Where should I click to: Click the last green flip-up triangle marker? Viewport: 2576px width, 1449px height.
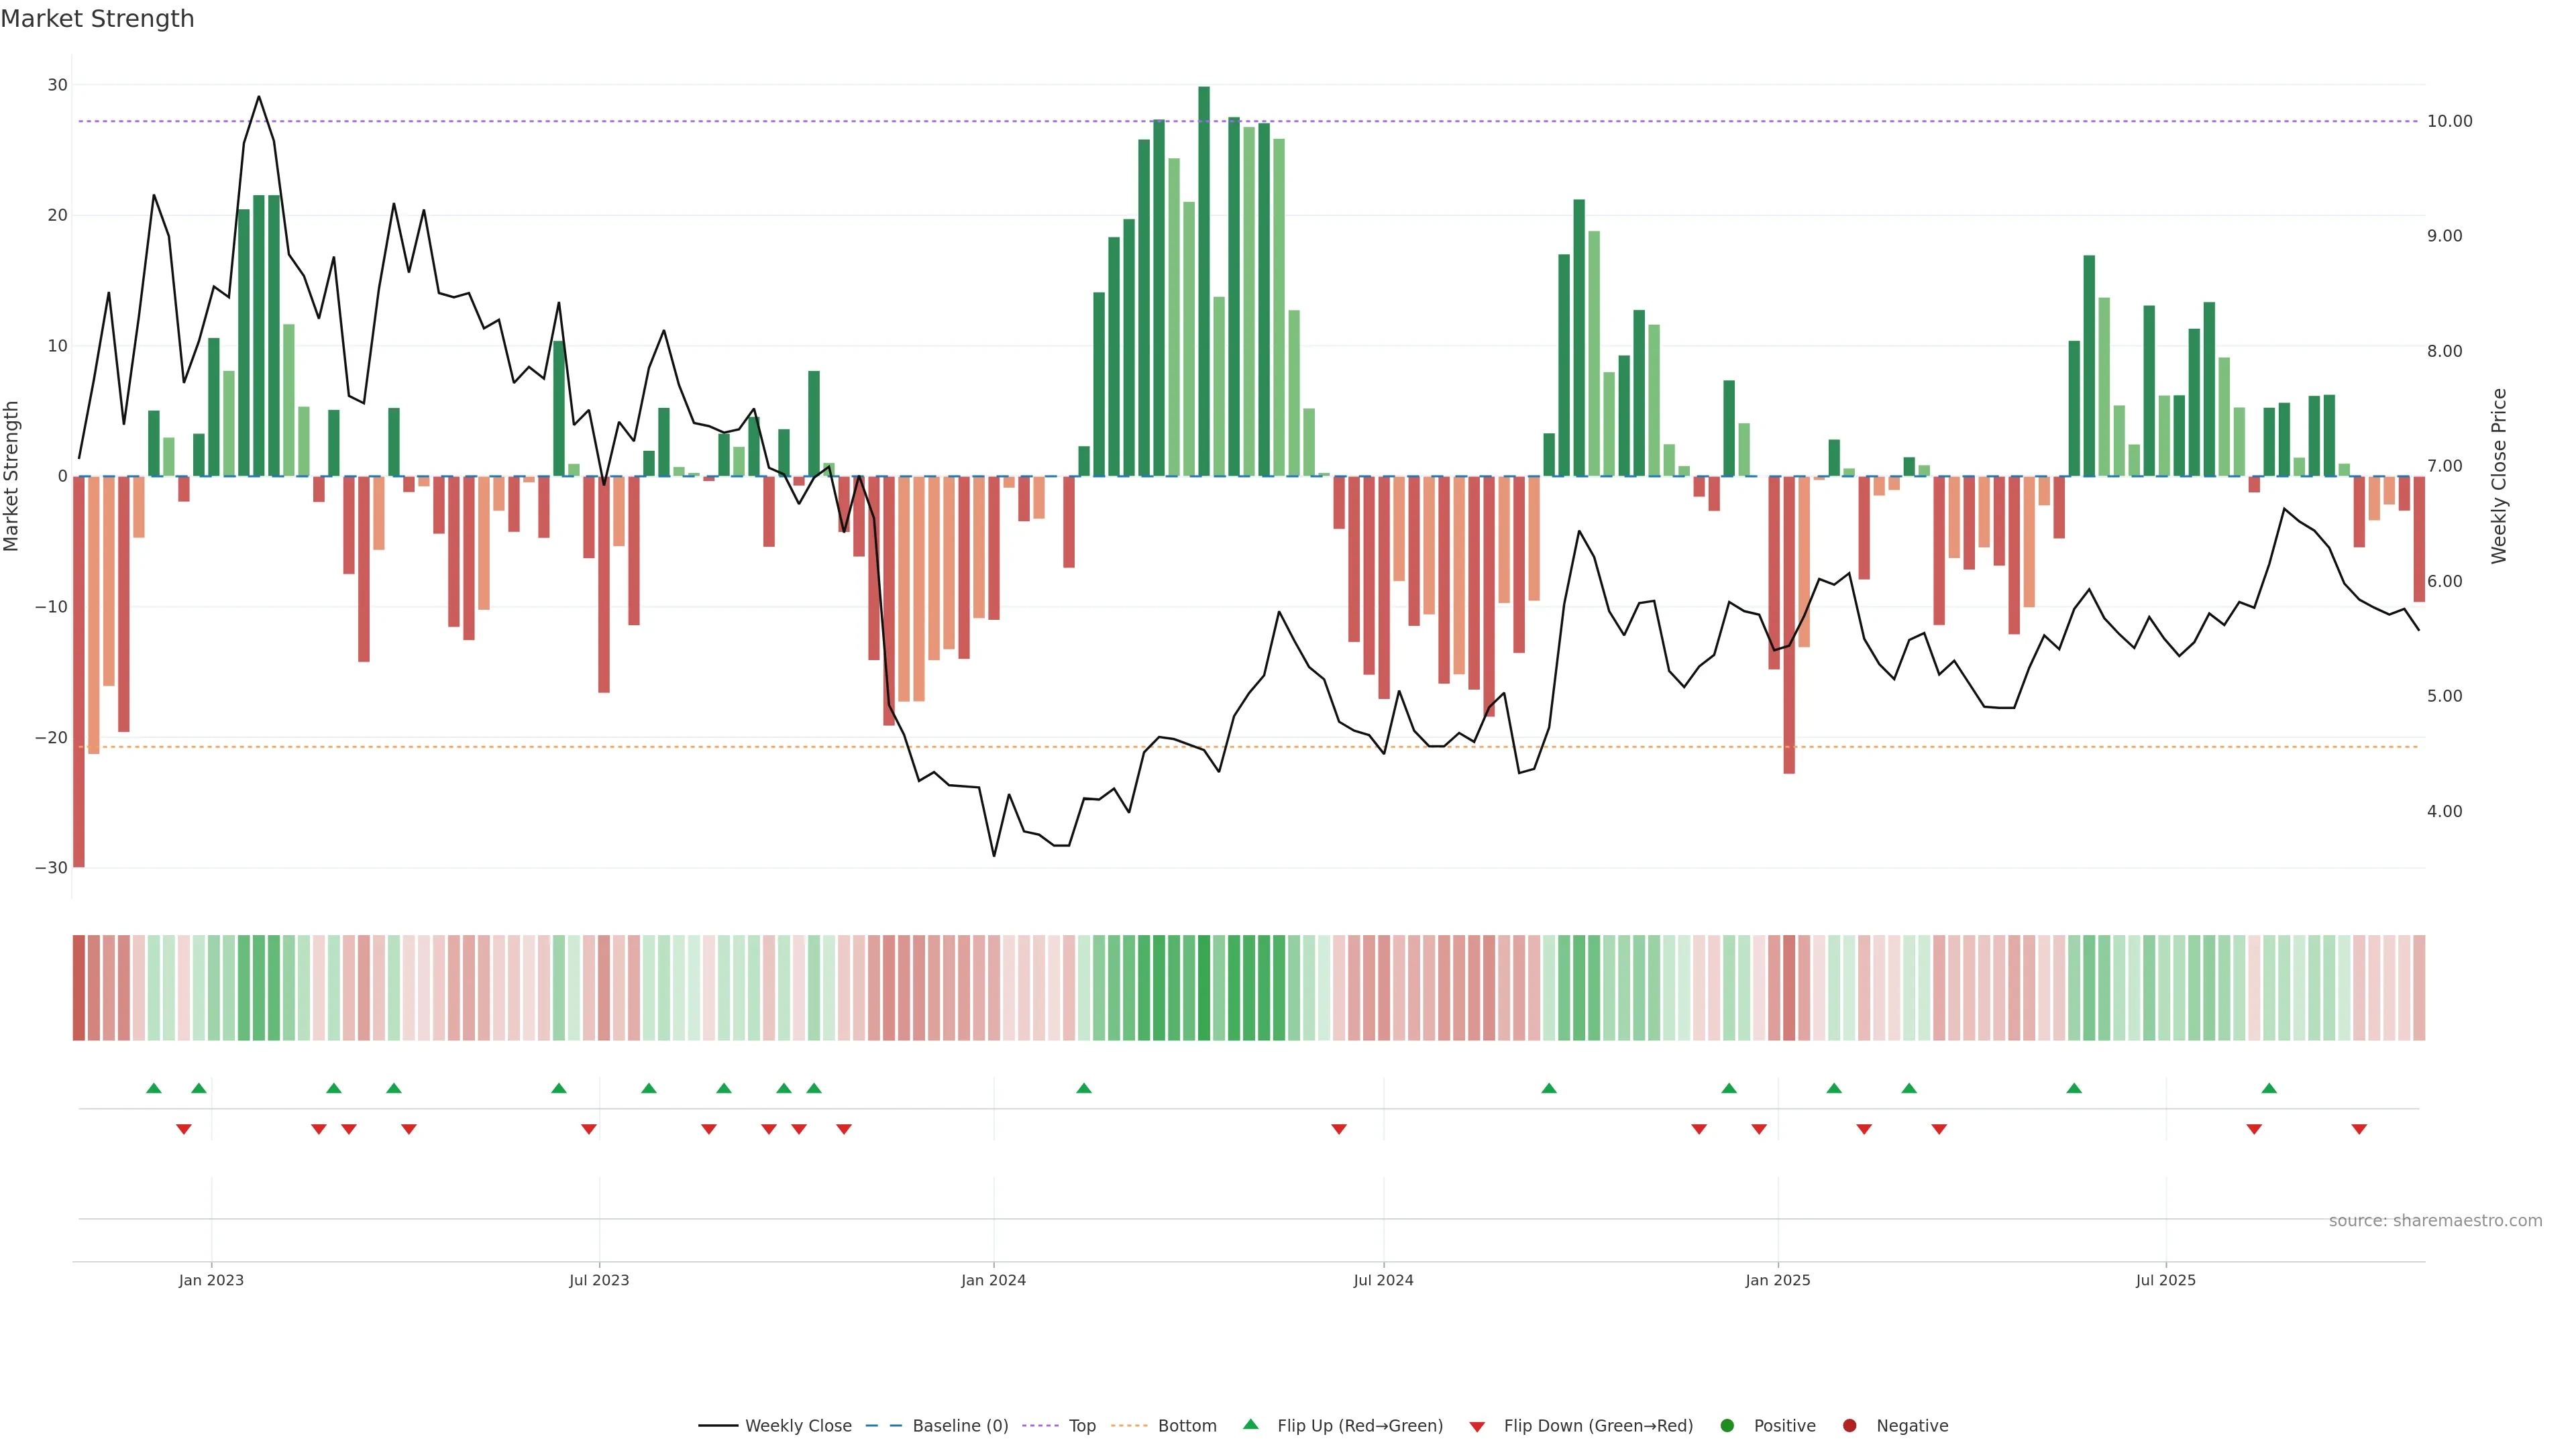pyautogui.click(x=2269, y=1088)
